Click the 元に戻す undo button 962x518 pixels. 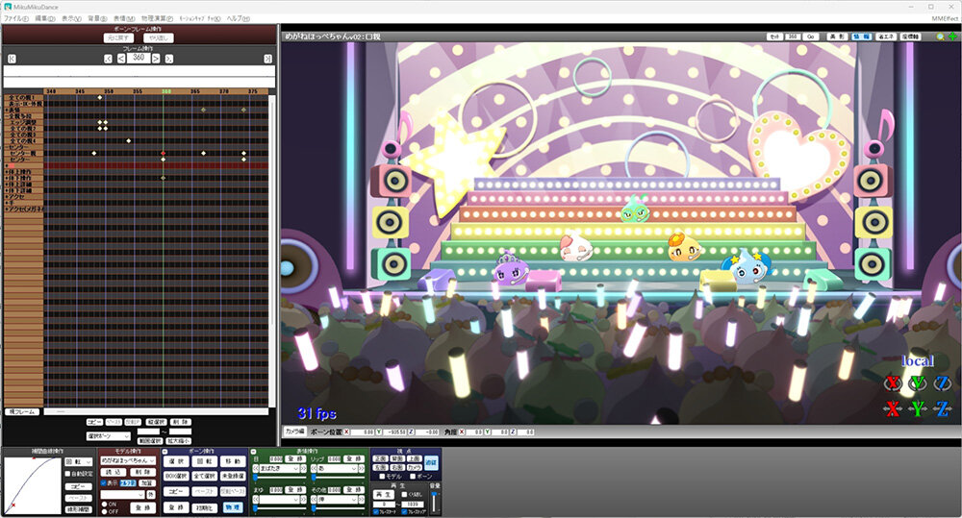coord(119,37)
